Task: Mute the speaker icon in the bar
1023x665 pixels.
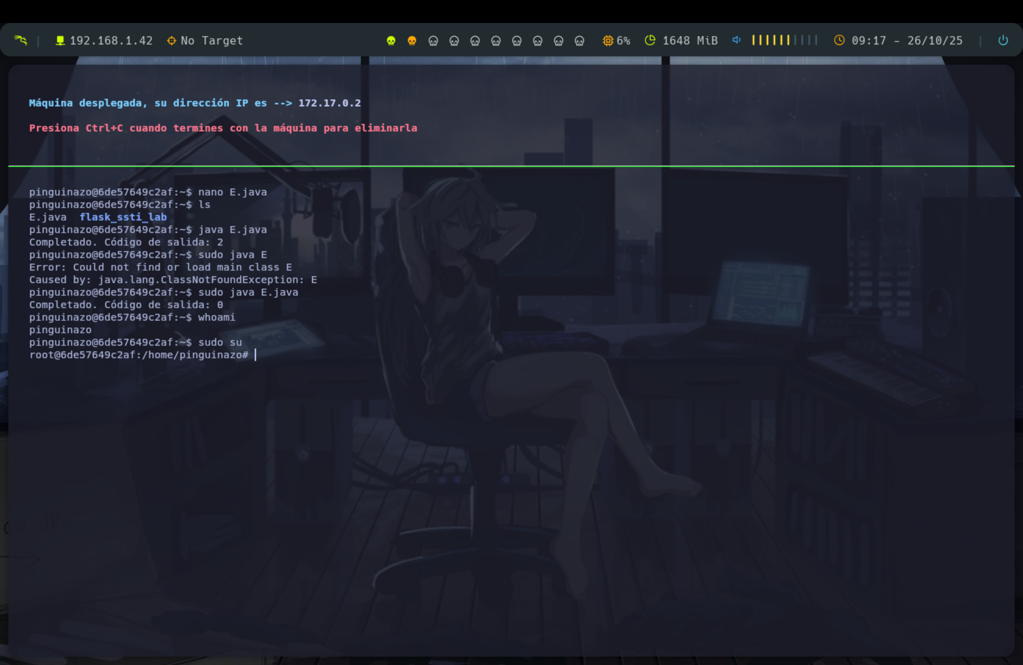Action: (736, 40)
